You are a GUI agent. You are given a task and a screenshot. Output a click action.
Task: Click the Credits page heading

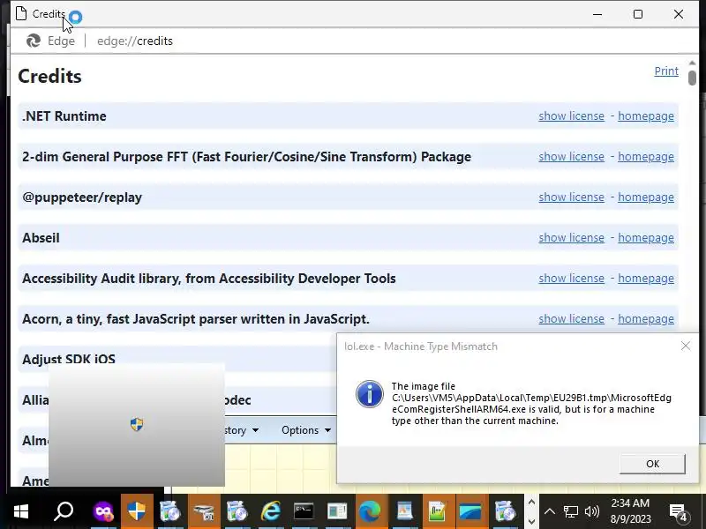coord(50,77)
